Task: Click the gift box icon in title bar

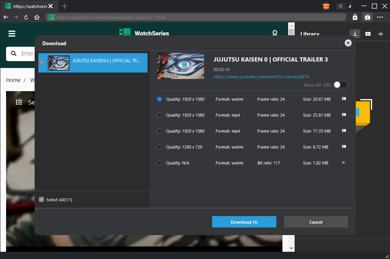Action: tap(326, 6)
